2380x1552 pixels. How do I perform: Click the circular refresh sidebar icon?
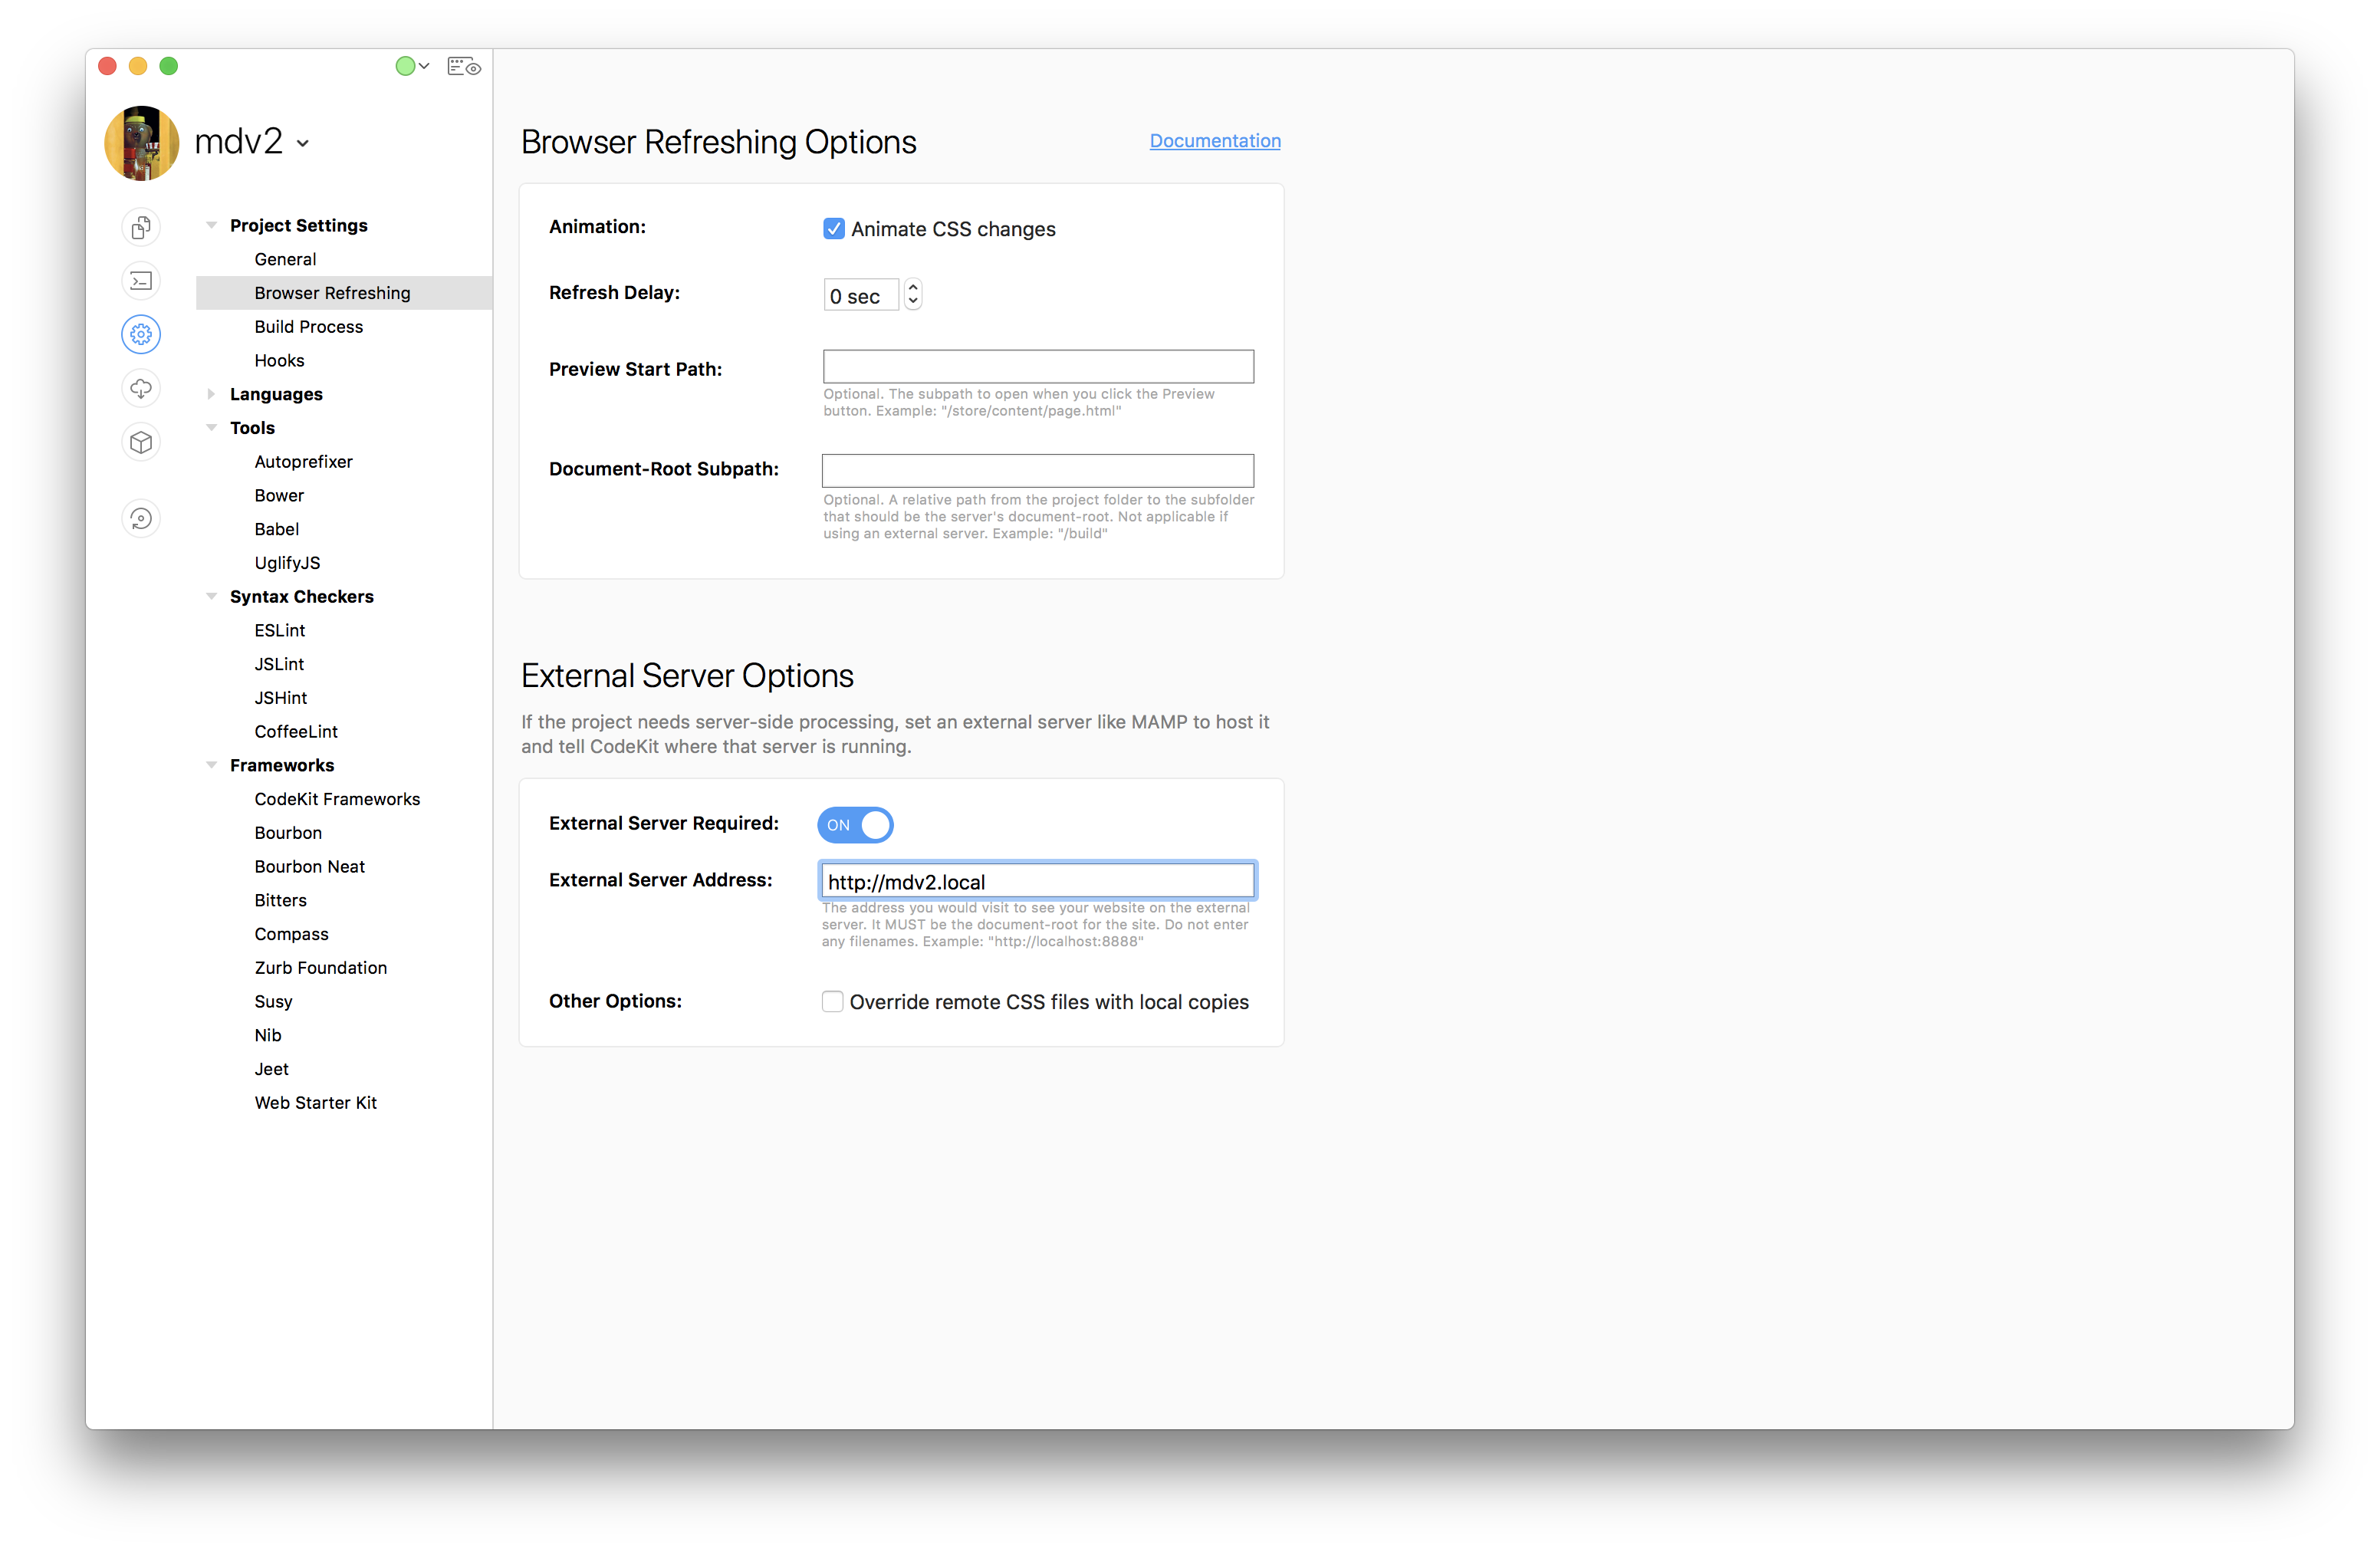pos(141,519)
